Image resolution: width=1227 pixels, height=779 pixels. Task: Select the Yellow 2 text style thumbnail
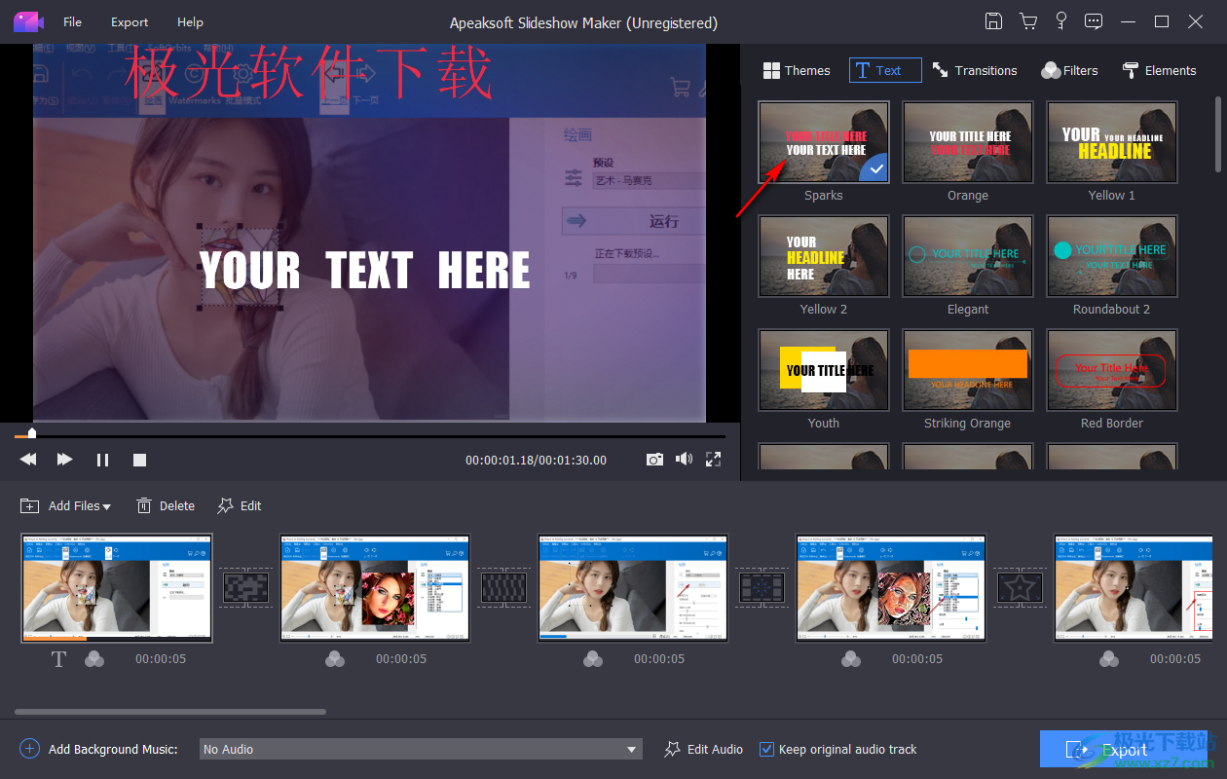824,256
